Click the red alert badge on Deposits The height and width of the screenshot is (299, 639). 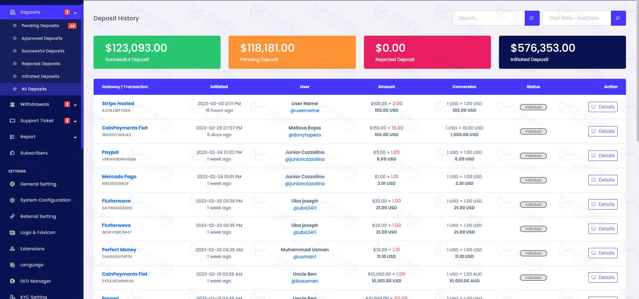67,12
